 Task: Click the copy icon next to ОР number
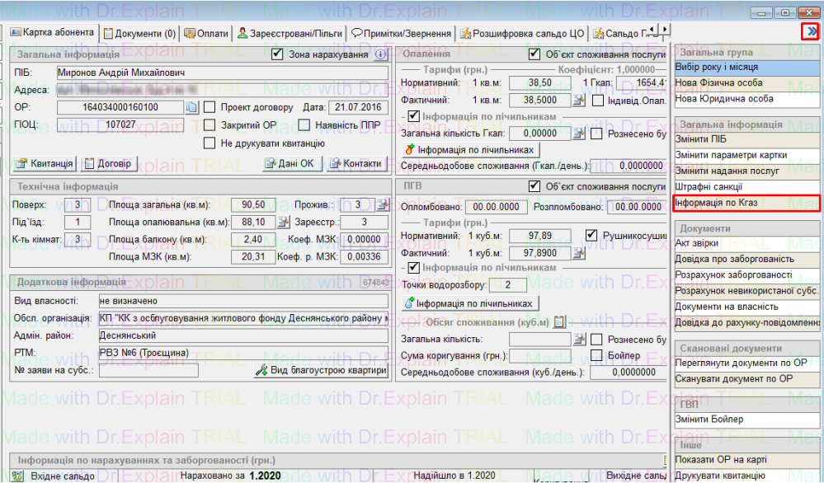point(191,107)
